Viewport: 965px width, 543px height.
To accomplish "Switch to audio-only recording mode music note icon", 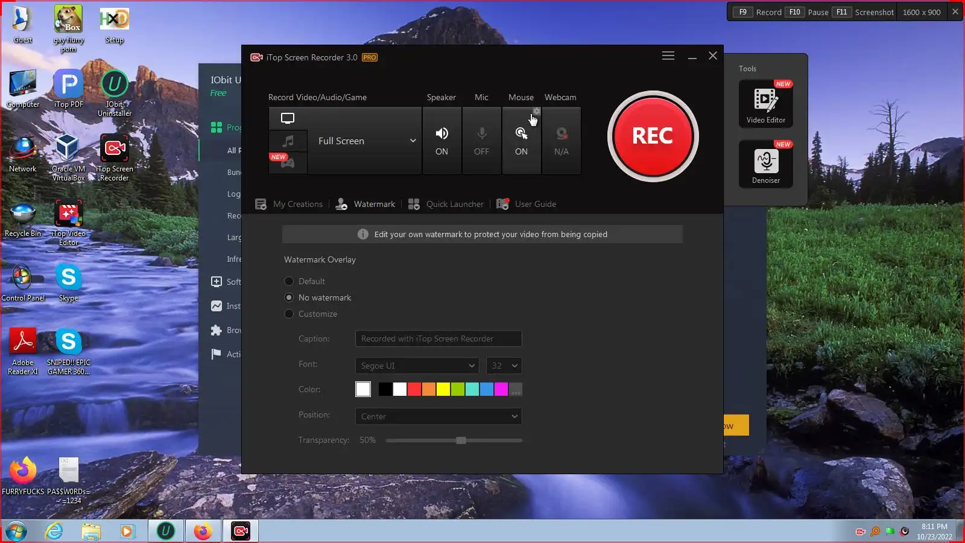I will (x=288, y=141).
